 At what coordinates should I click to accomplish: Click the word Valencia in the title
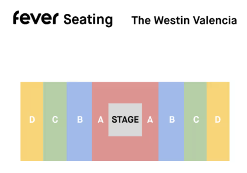215,20
